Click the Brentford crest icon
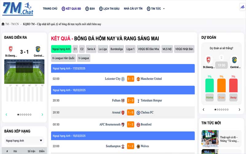 click(x=138, y=125)
